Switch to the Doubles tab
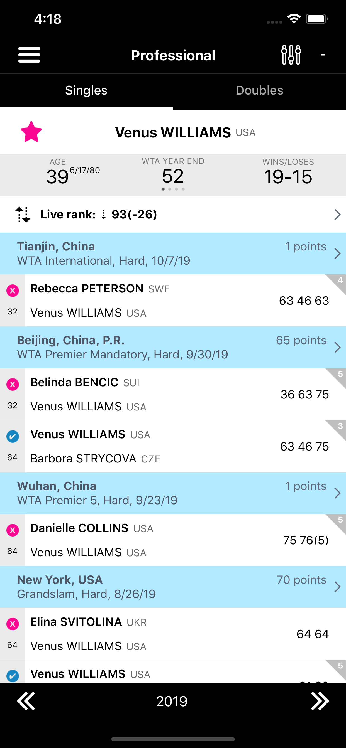 pos(259,91)
